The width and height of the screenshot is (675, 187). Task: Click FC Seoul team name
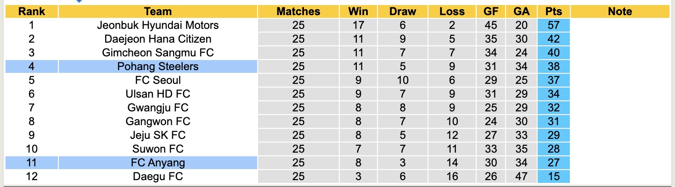[157, 80]
